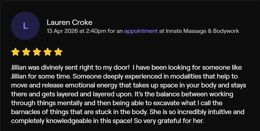260x131 pixels.
Task: Click the 2:40pm time text
Action: (96, 31)
